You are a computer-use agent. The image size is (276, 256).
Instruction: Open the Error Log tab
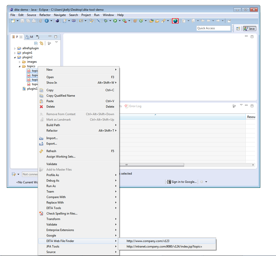(133, 106)
